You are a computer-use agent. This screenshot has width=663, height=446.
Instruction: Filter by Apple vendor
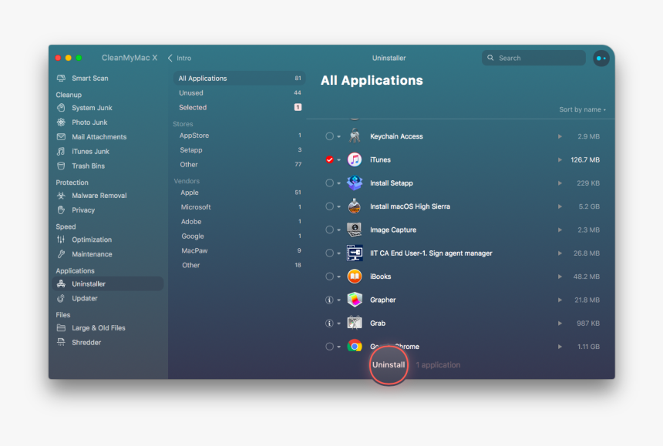(x=239, y=193)
